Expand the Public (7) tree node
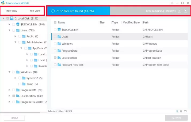The image size is (191, 122). (x=15, y=36)
